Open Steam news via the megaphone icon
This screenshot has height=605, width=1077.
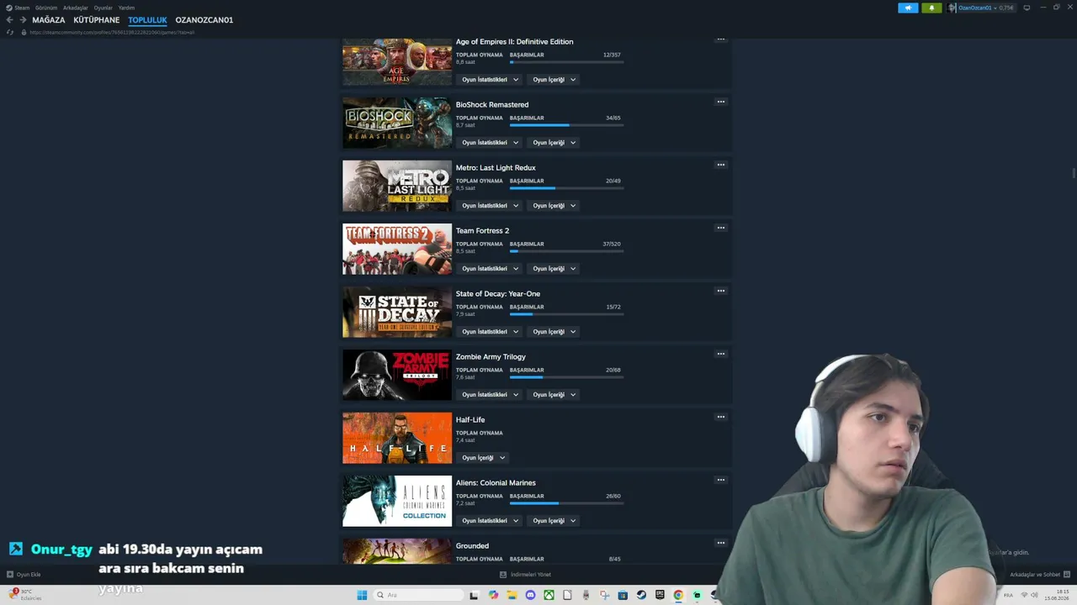coord(908,8)
